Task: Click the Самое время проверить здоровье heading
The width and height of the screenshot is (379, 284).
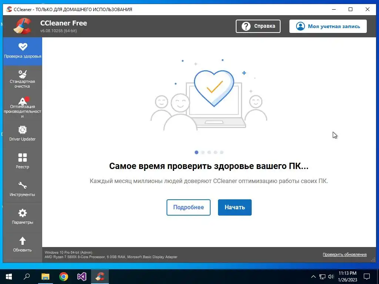Action: click(x=209, y=166)
